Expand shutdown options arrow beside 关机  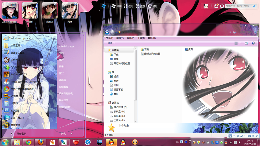point(72,133)
